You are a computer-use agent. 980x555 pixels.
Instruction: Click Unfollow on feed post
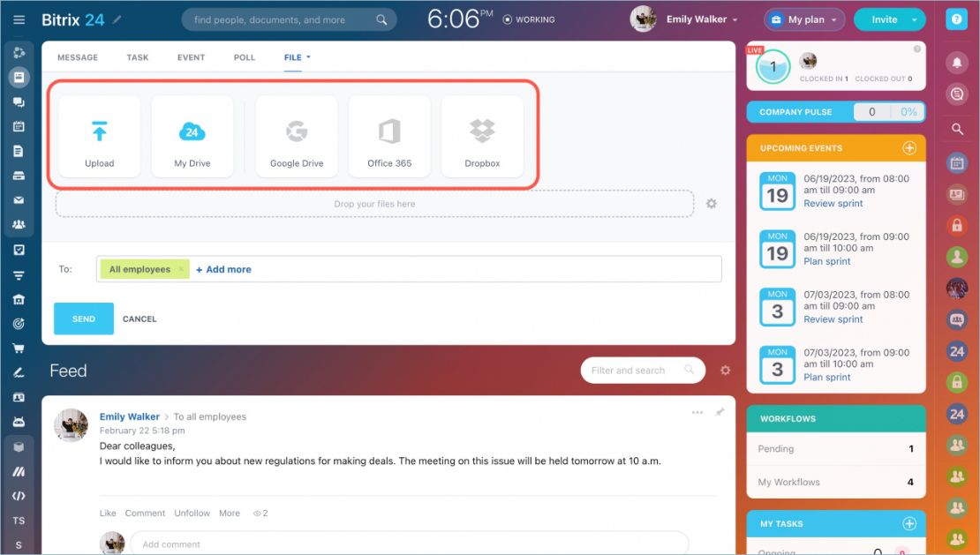coord(192,514)
